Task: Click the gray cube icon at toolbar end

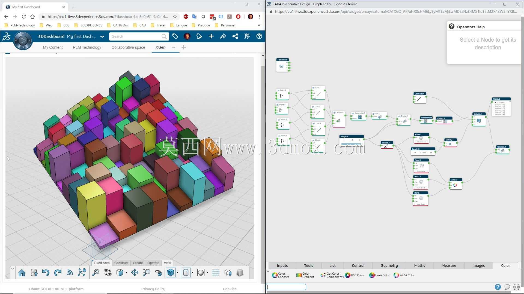Action: pyautogui.click(x=240, y=272)
